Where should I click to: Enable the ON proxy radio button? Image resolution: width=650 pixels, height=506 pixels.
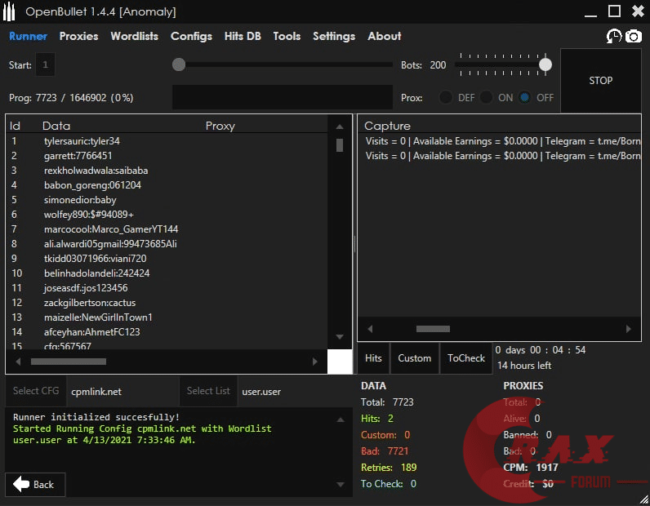[x=487, y=97]
